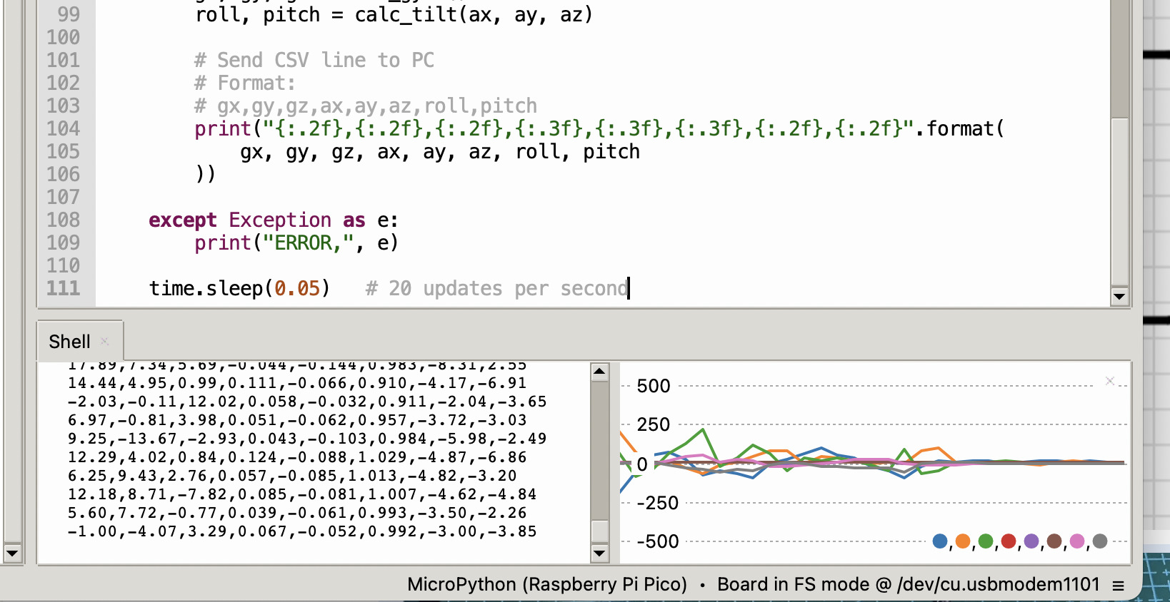Click the roll, pitch = calc_tilt line
The width and height of the screenshot is (1170, 602).
pyautogui.click(x=394, y=14)
